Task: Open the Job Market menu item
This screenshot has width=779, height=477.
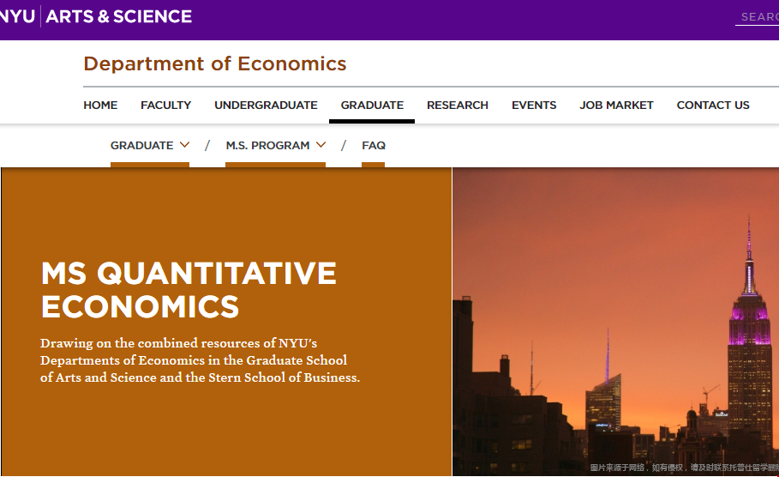Action: (x=616, y=105)
